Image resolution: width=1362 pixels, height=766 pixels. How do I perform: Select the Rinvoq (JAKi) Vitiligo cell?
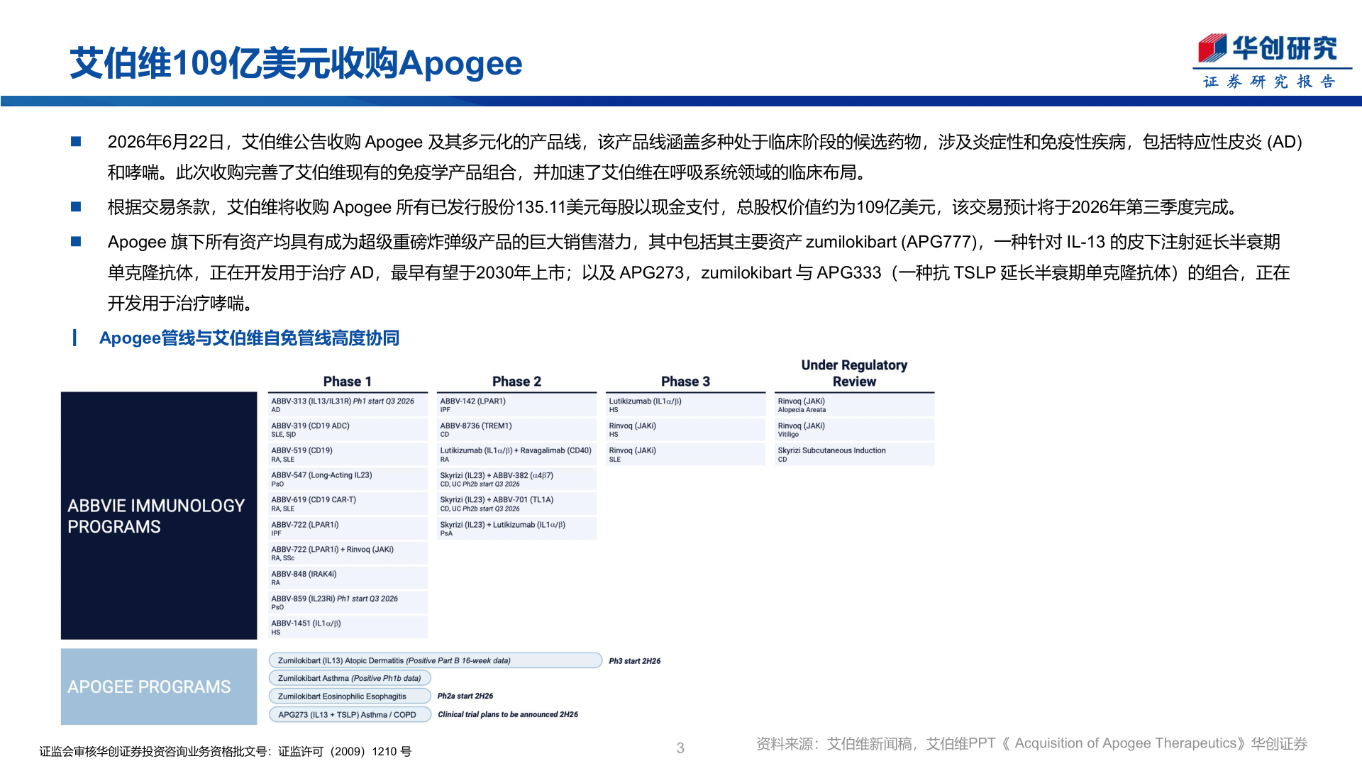point(854,430)
